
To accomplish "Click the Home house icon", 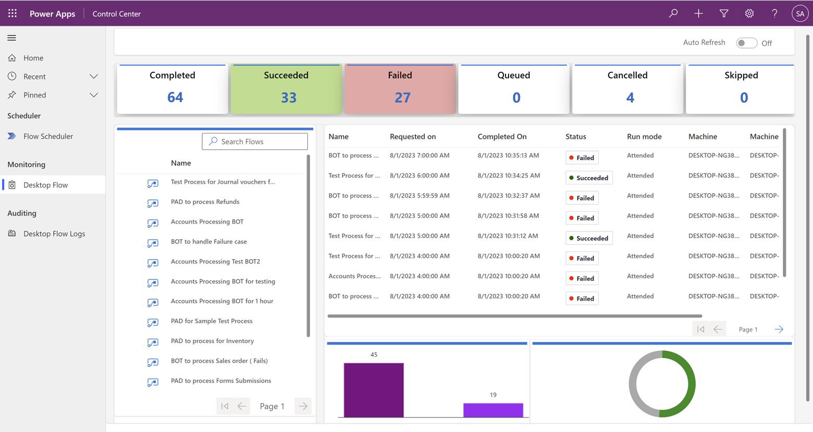I will [12, 58].
